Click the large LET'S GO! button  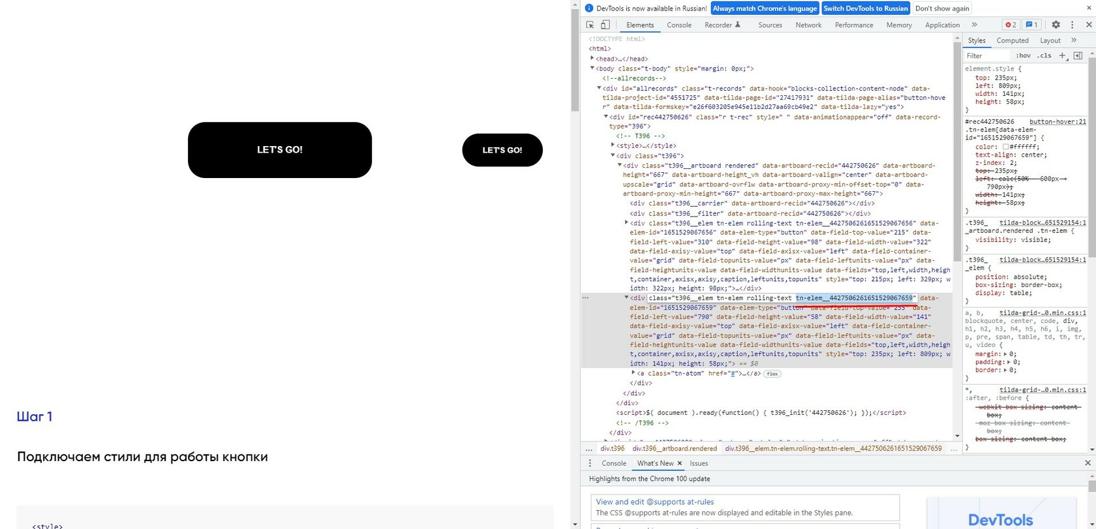(x=280, y=150)
